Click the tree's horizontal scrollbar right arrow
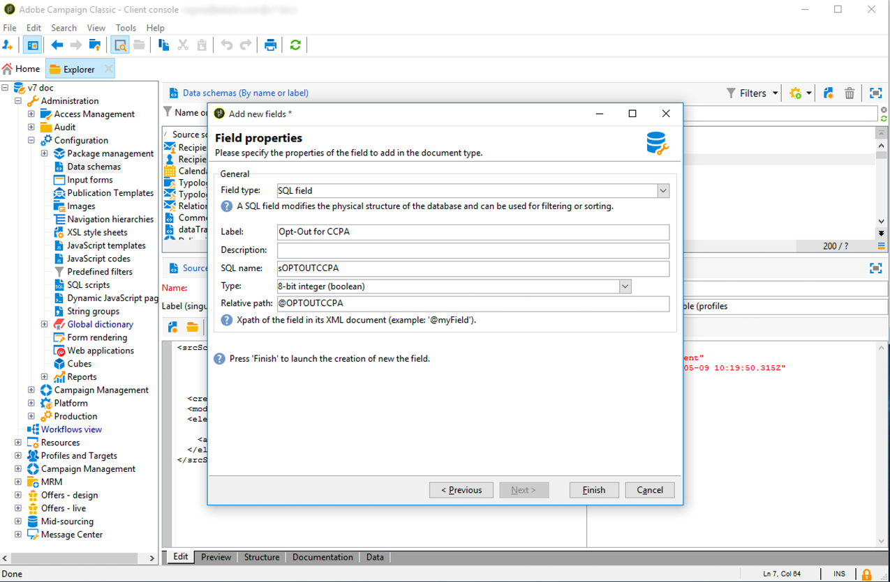Image resolution: width=890 pixels, height=582 pixels. [151, 558]
